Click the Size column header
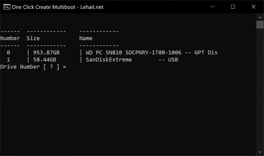 coord(33,38)
